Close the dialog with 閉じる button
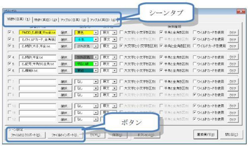This screenshot has height=146, width=248. click(x=231, y=134)
